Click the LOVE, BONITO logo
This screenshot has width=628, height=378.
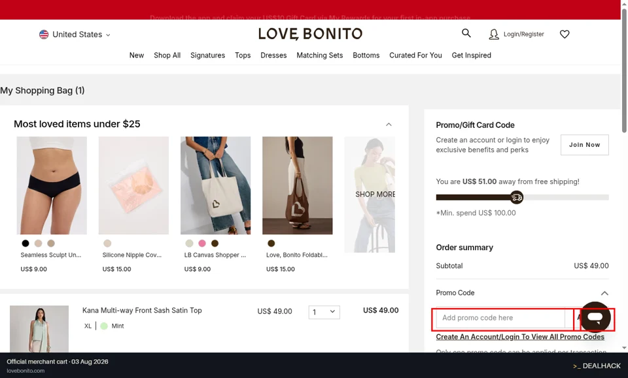[310, 34]
